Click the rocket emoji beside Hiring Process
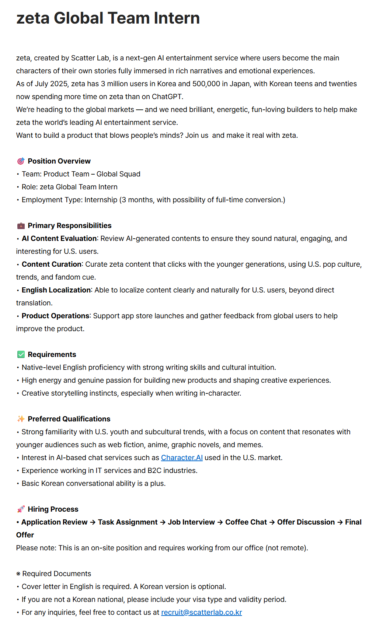Viewport: 383px width, 638px height. (21, 509)
